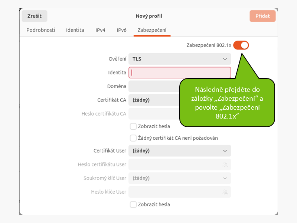Open the Identita tab
The width and height of the screenshot is (297, 223).
point(75,30)
